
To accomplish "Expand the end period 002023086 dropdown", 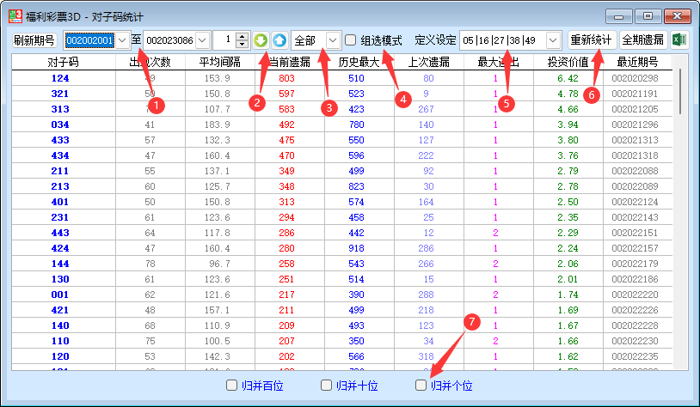I will pyautogui.click(x=202, y=40).
